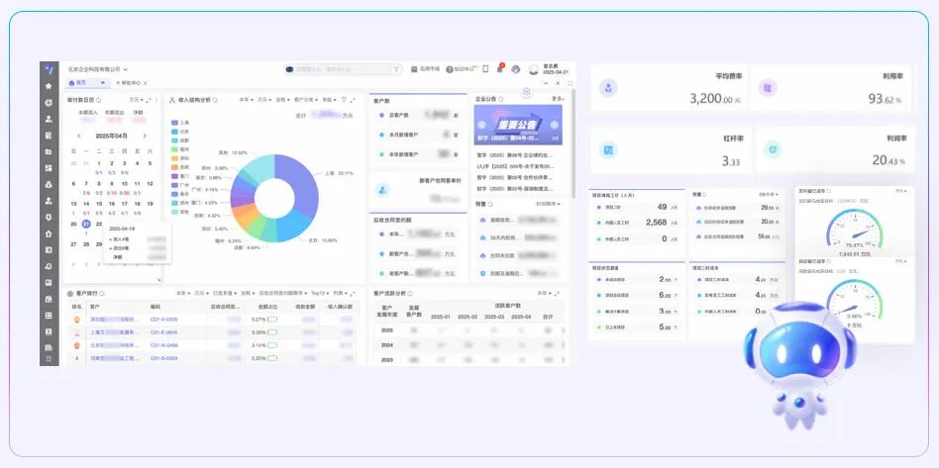This screenshot has width=939, height=468.
Task: Select date 21 in the April calendar
Action: pyautogui.click(x=86, y=224)
